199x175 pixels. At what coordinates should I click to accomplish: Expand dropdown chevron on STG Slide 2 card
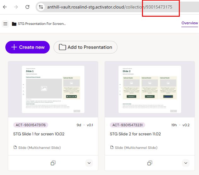[186, 163]
